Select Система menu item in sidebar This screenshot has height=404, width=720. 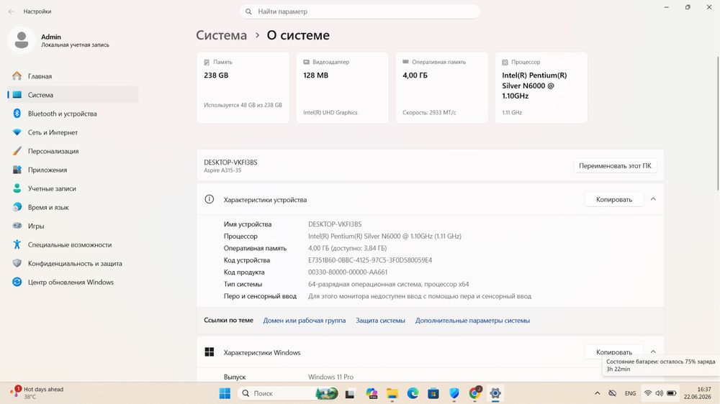point(73,94)
